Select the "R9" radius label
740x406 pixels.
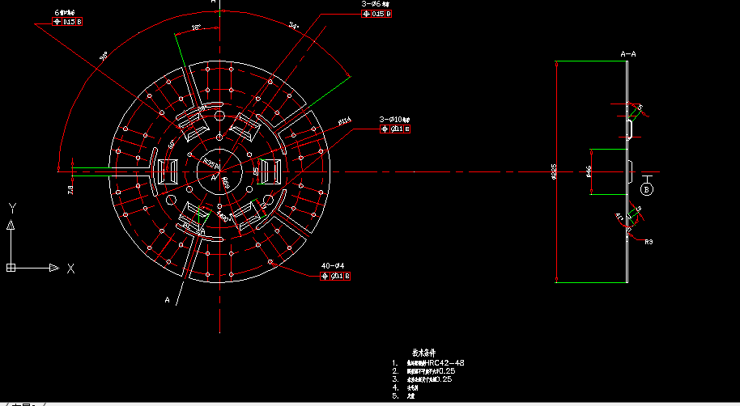649,242
